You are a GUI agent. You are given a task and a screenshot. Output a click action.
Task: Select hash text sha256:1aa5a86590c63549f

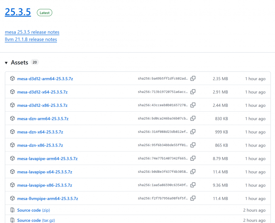click(163, 185)
